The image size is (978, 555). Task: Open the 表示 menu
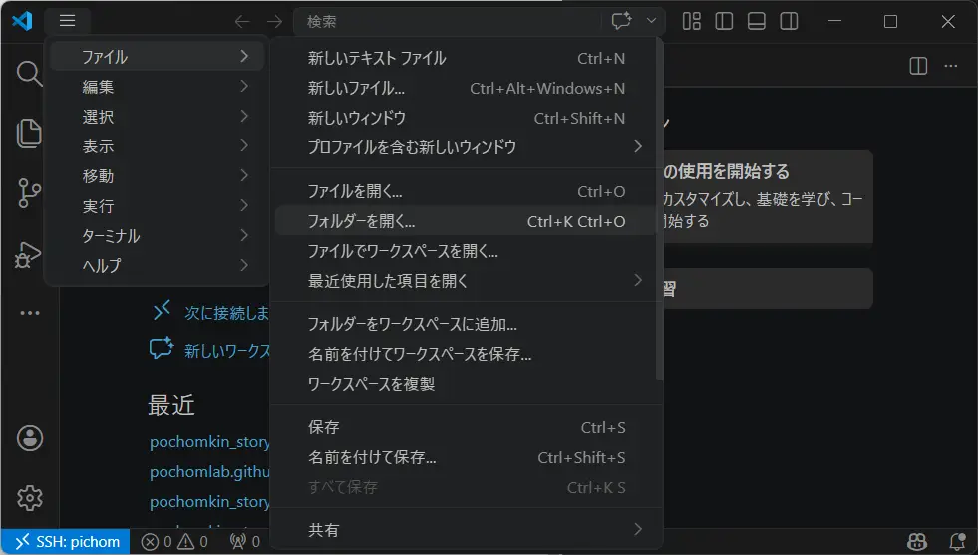tap(157, 146)
